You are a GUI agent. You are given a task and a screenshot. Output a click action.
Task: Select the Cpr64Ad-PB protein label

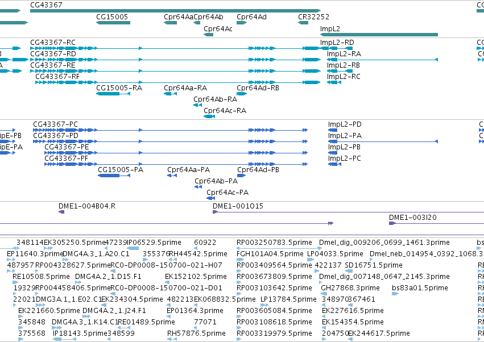point(258,170)
